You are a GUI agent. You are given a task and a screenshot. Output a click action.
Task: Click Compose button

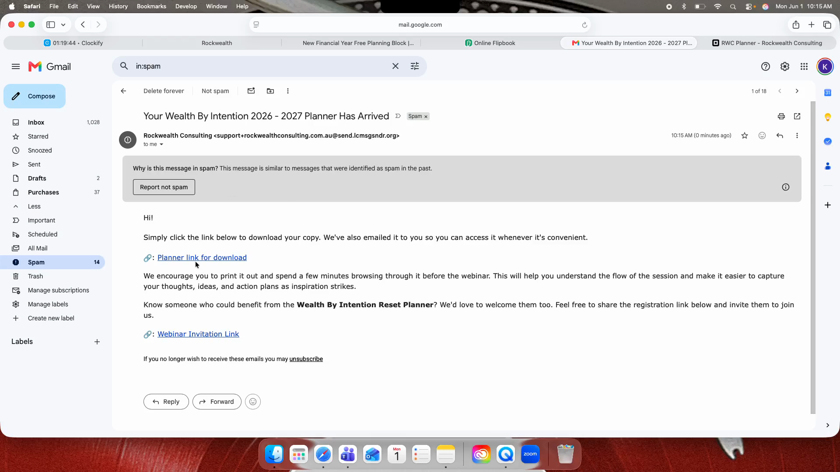(x=35, y=96)
